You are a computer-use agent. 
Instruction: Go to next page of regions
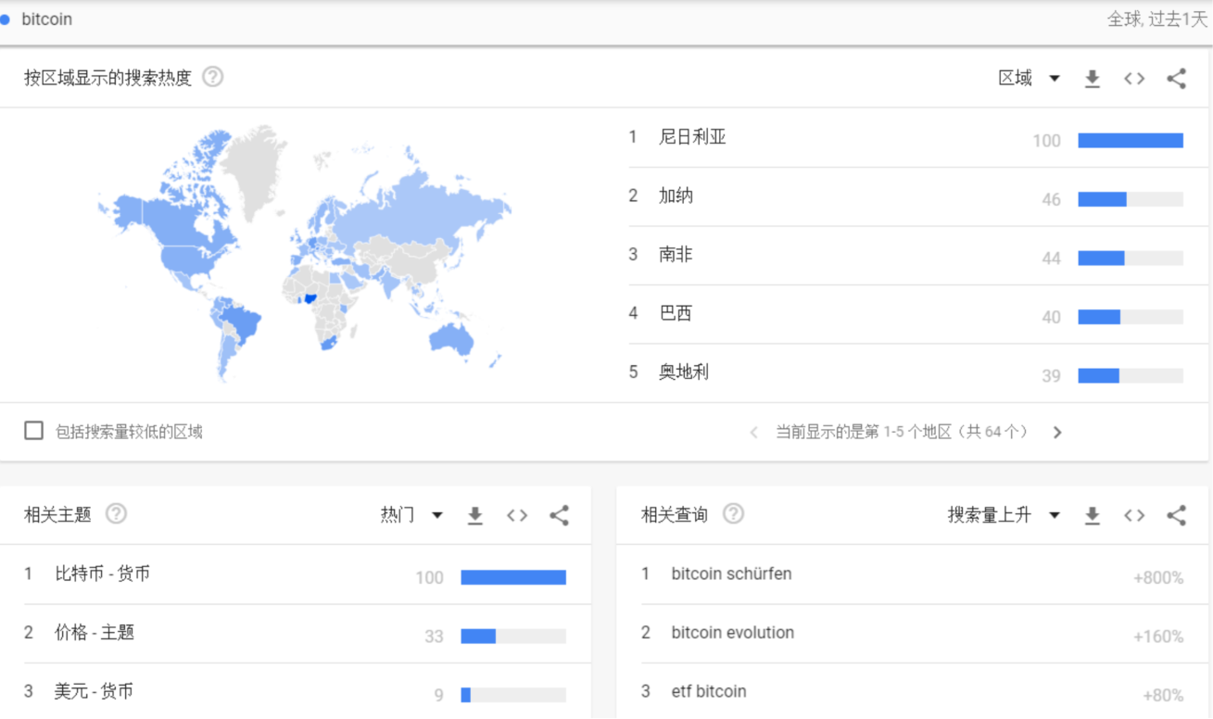1057,433
